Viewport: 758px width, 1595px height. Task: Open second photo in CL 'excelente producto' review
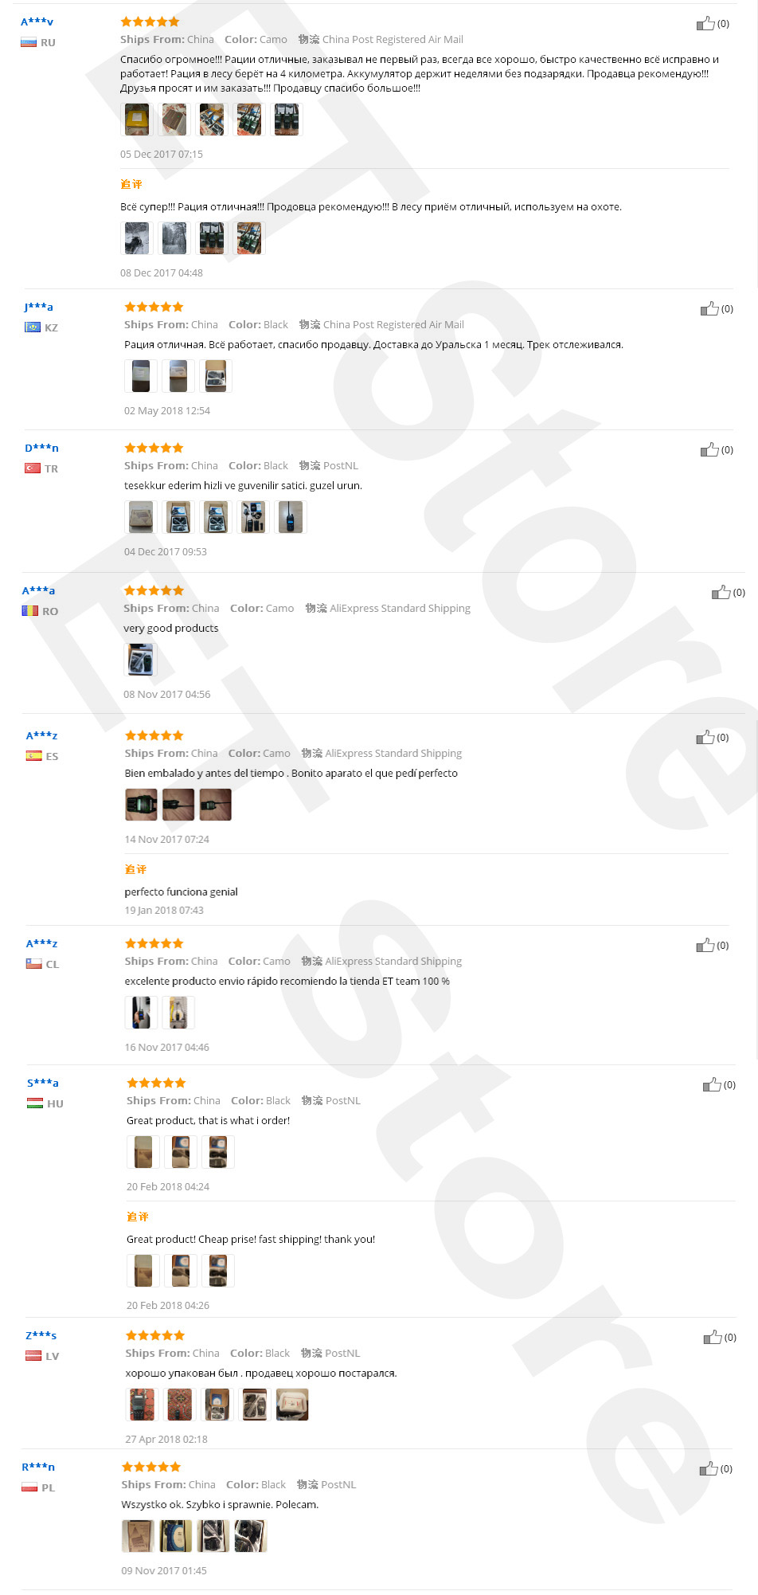(178, 1013)
